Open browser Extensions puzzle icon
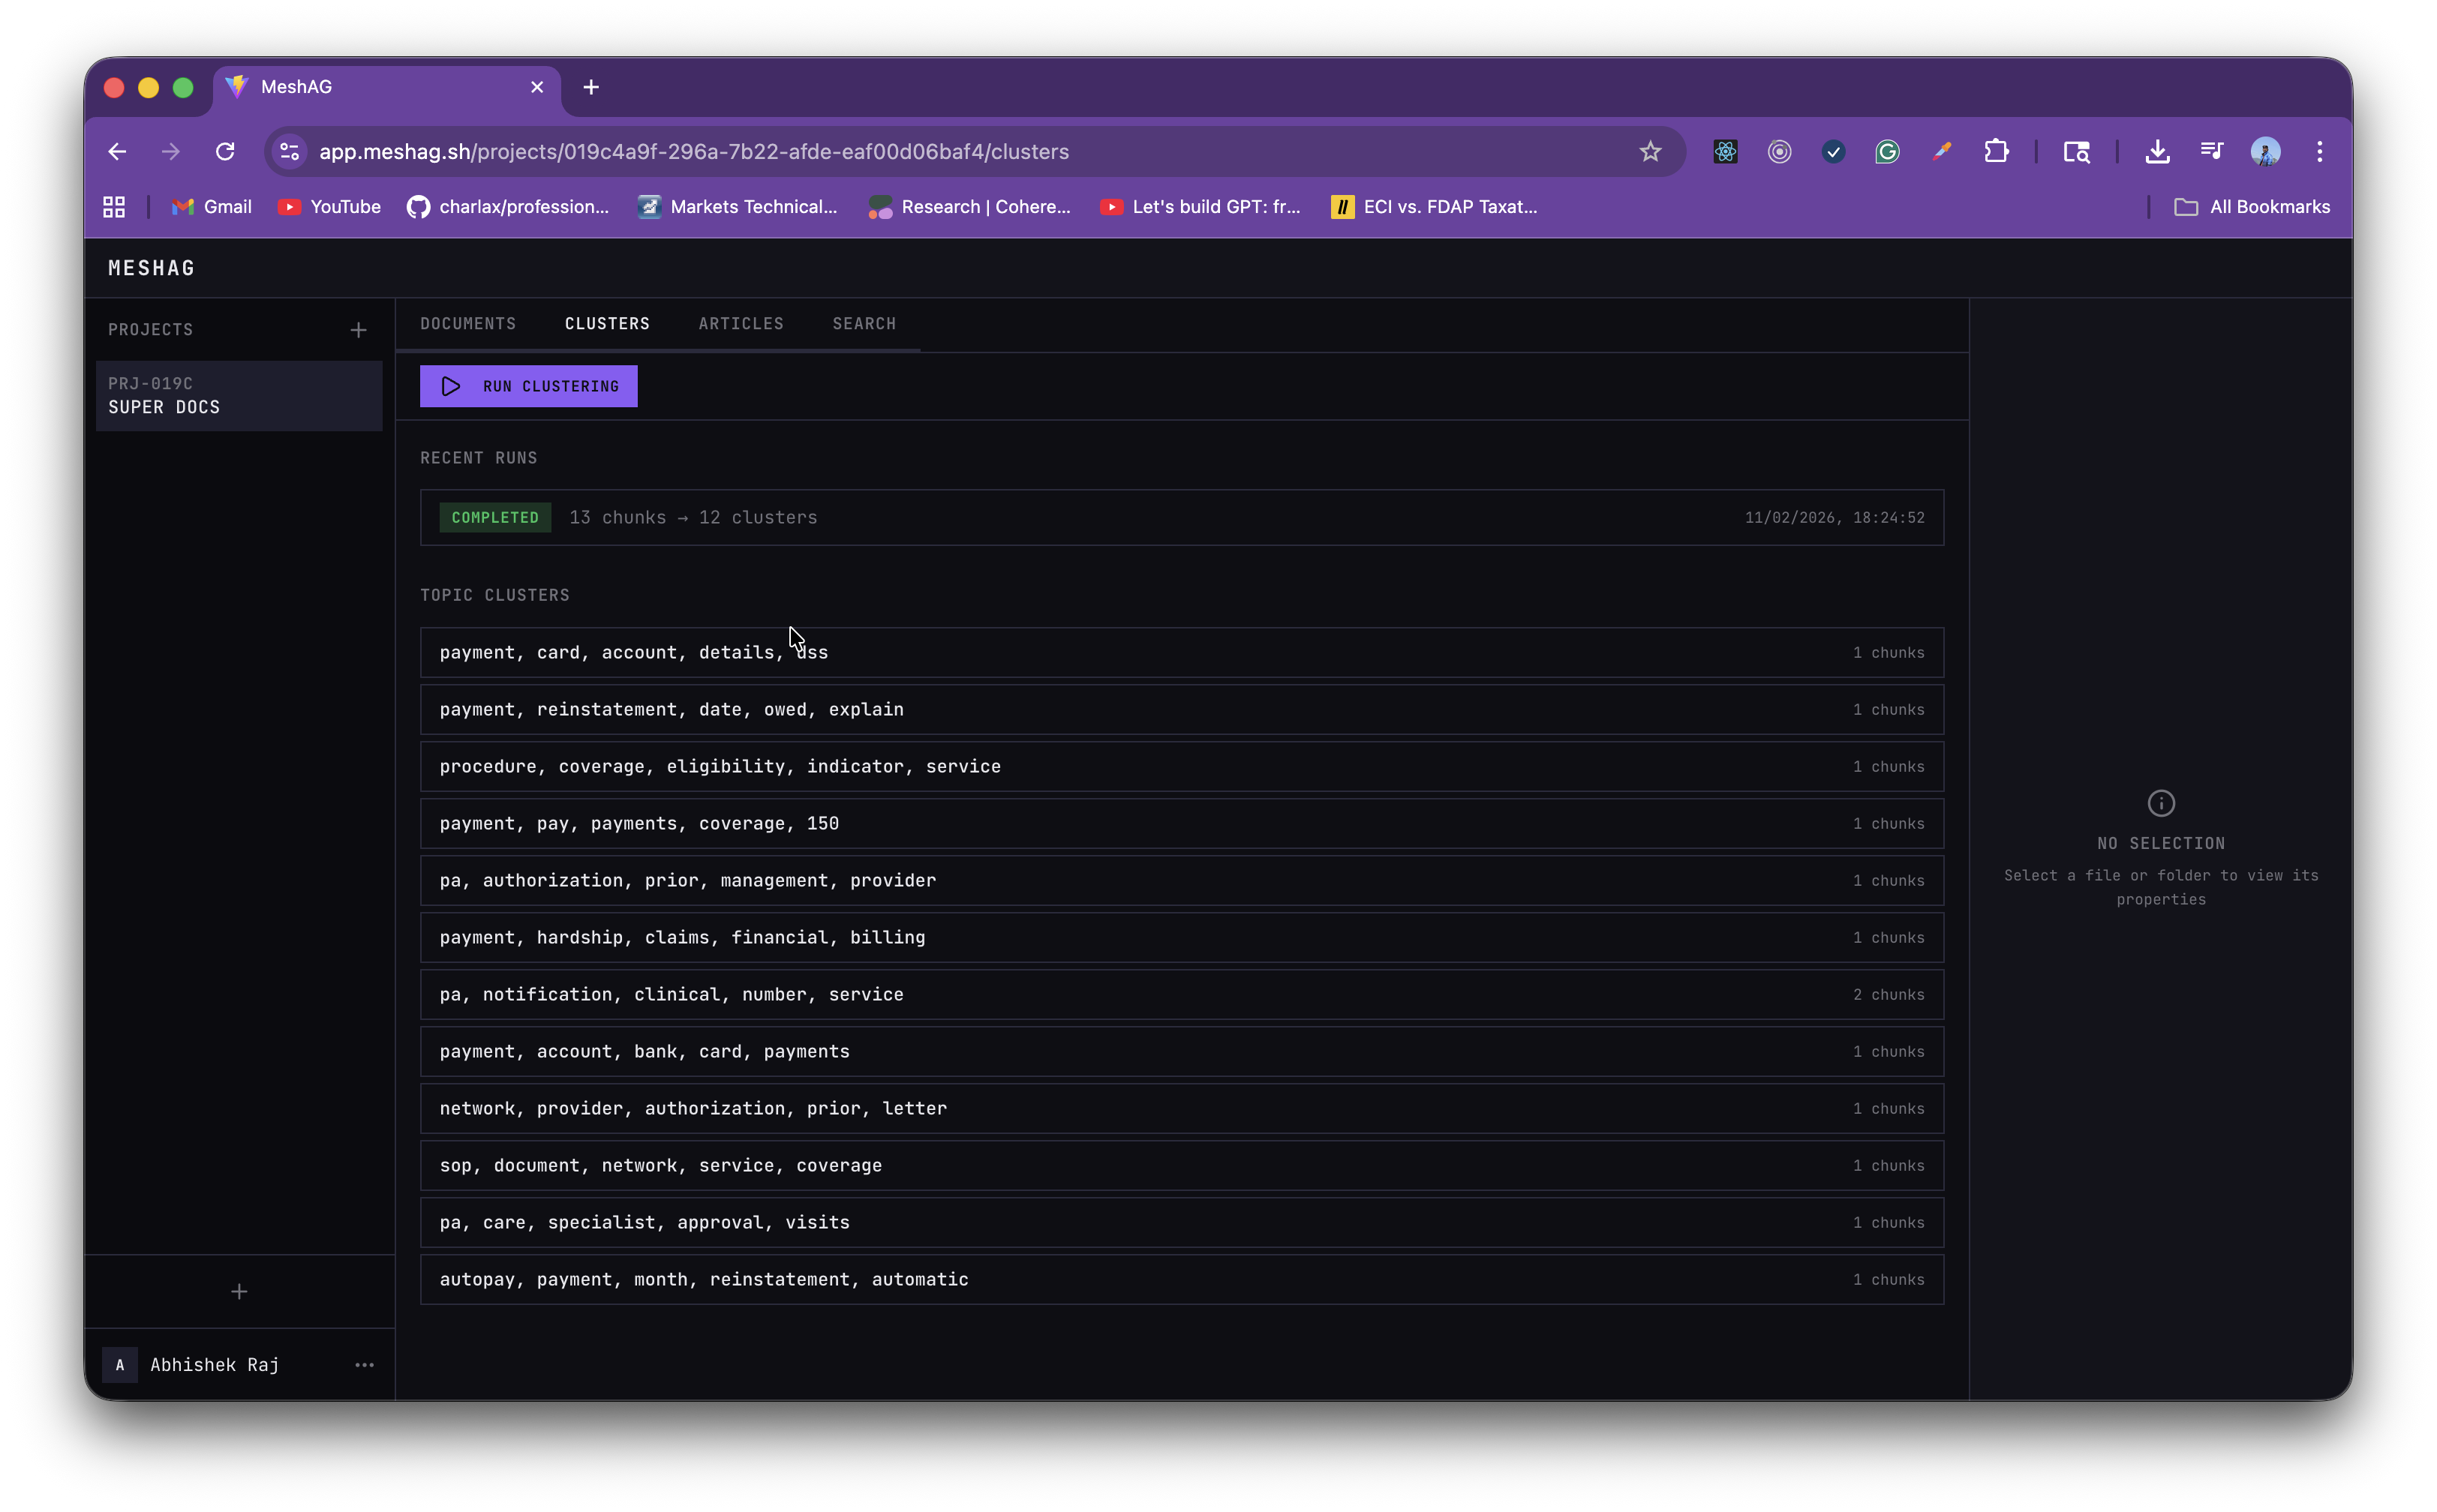 tap(1996, 152)
